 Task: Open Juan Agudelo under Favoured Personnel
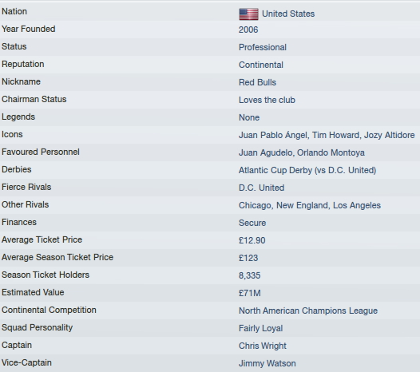click(266, 152)
